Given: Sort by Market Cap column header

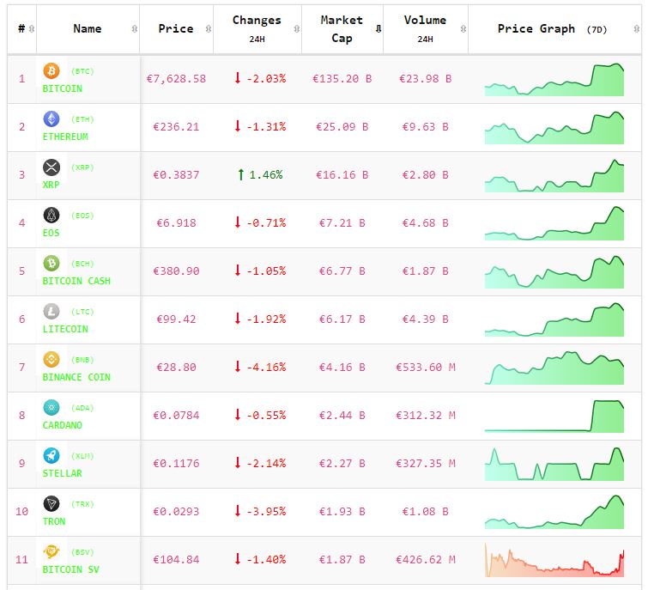Looking at the screenshot, I should [x=342, y=29].
